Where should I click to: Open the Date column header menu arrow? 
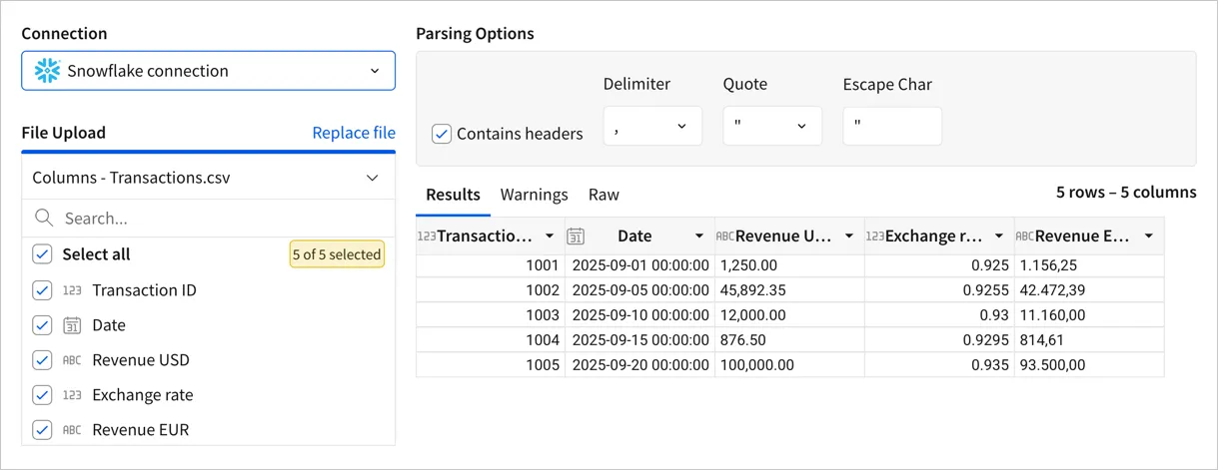click(699, 236)
